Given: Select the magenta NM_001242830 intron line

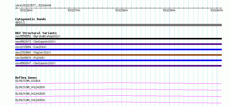Looking at the screenshot, I should pos(118,89).
